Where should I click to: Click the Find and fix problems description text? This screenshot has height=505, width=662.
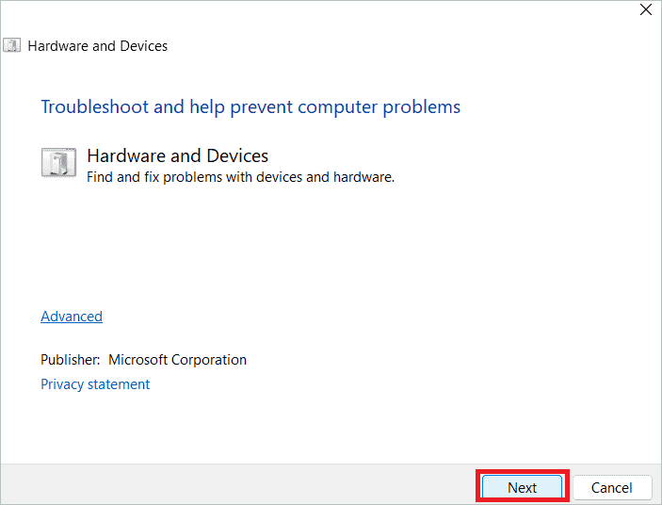pyautogui.click(x=241, y=177)
